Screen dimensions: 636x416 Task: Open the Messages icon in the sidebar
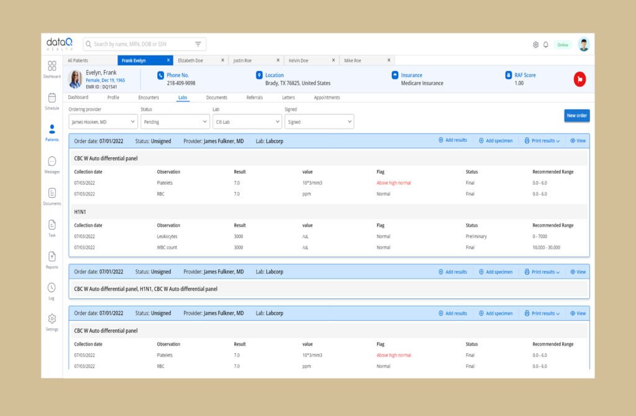[52, 162]
